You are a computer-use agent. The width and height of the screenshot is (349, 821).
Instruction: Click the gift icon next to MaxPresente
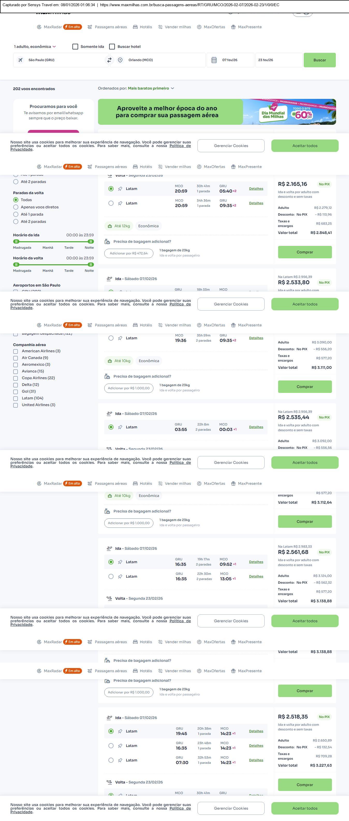233,27
